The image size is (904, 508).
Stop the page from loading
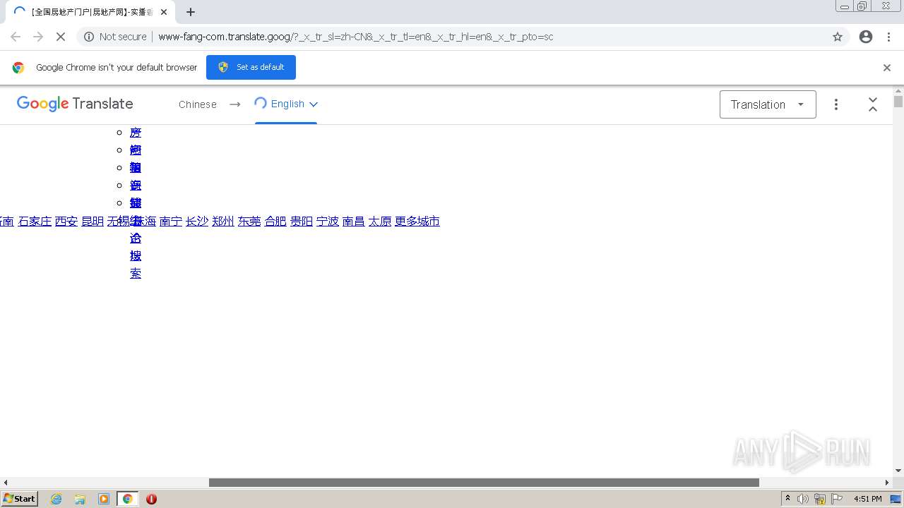click(61, 37)
